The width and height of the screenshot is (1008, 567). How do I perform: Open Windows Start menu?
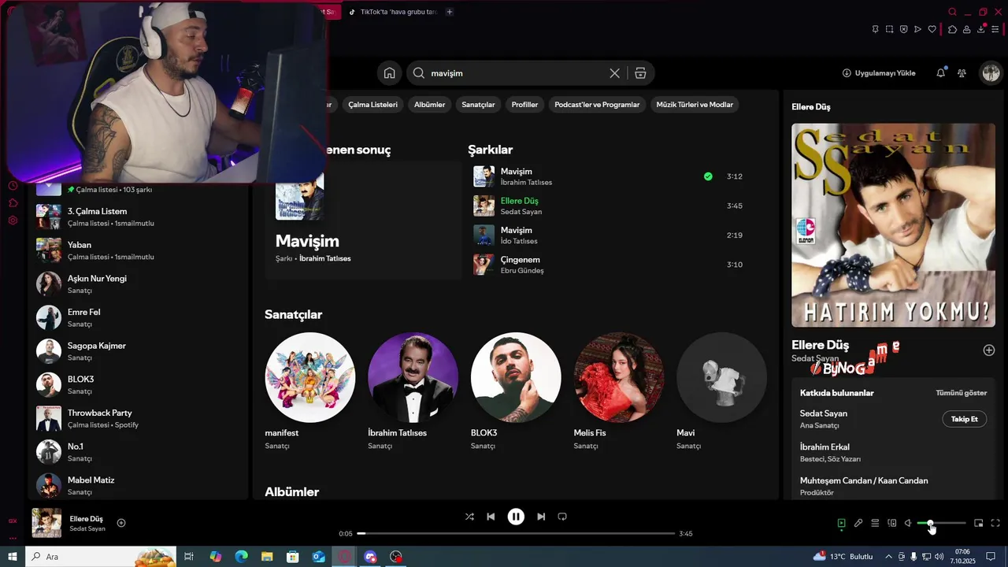(x=13, y=557)
